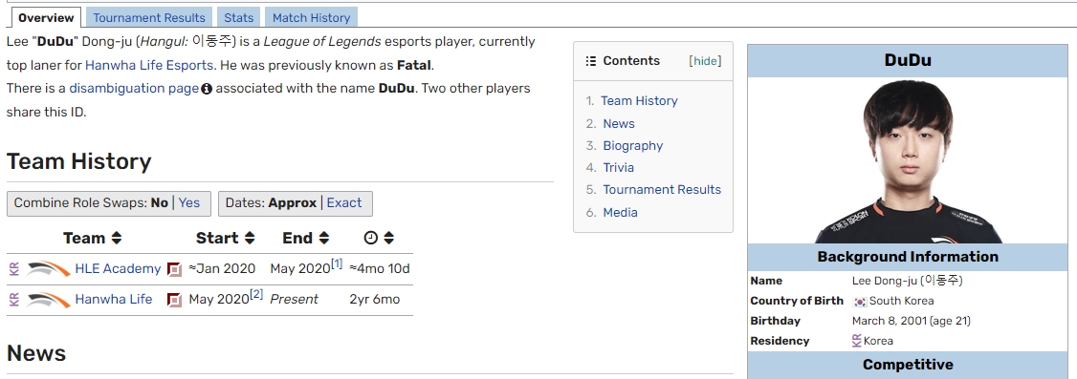Hide the Contents box
The image size is (1077, 379).
[x=705, y=61]
